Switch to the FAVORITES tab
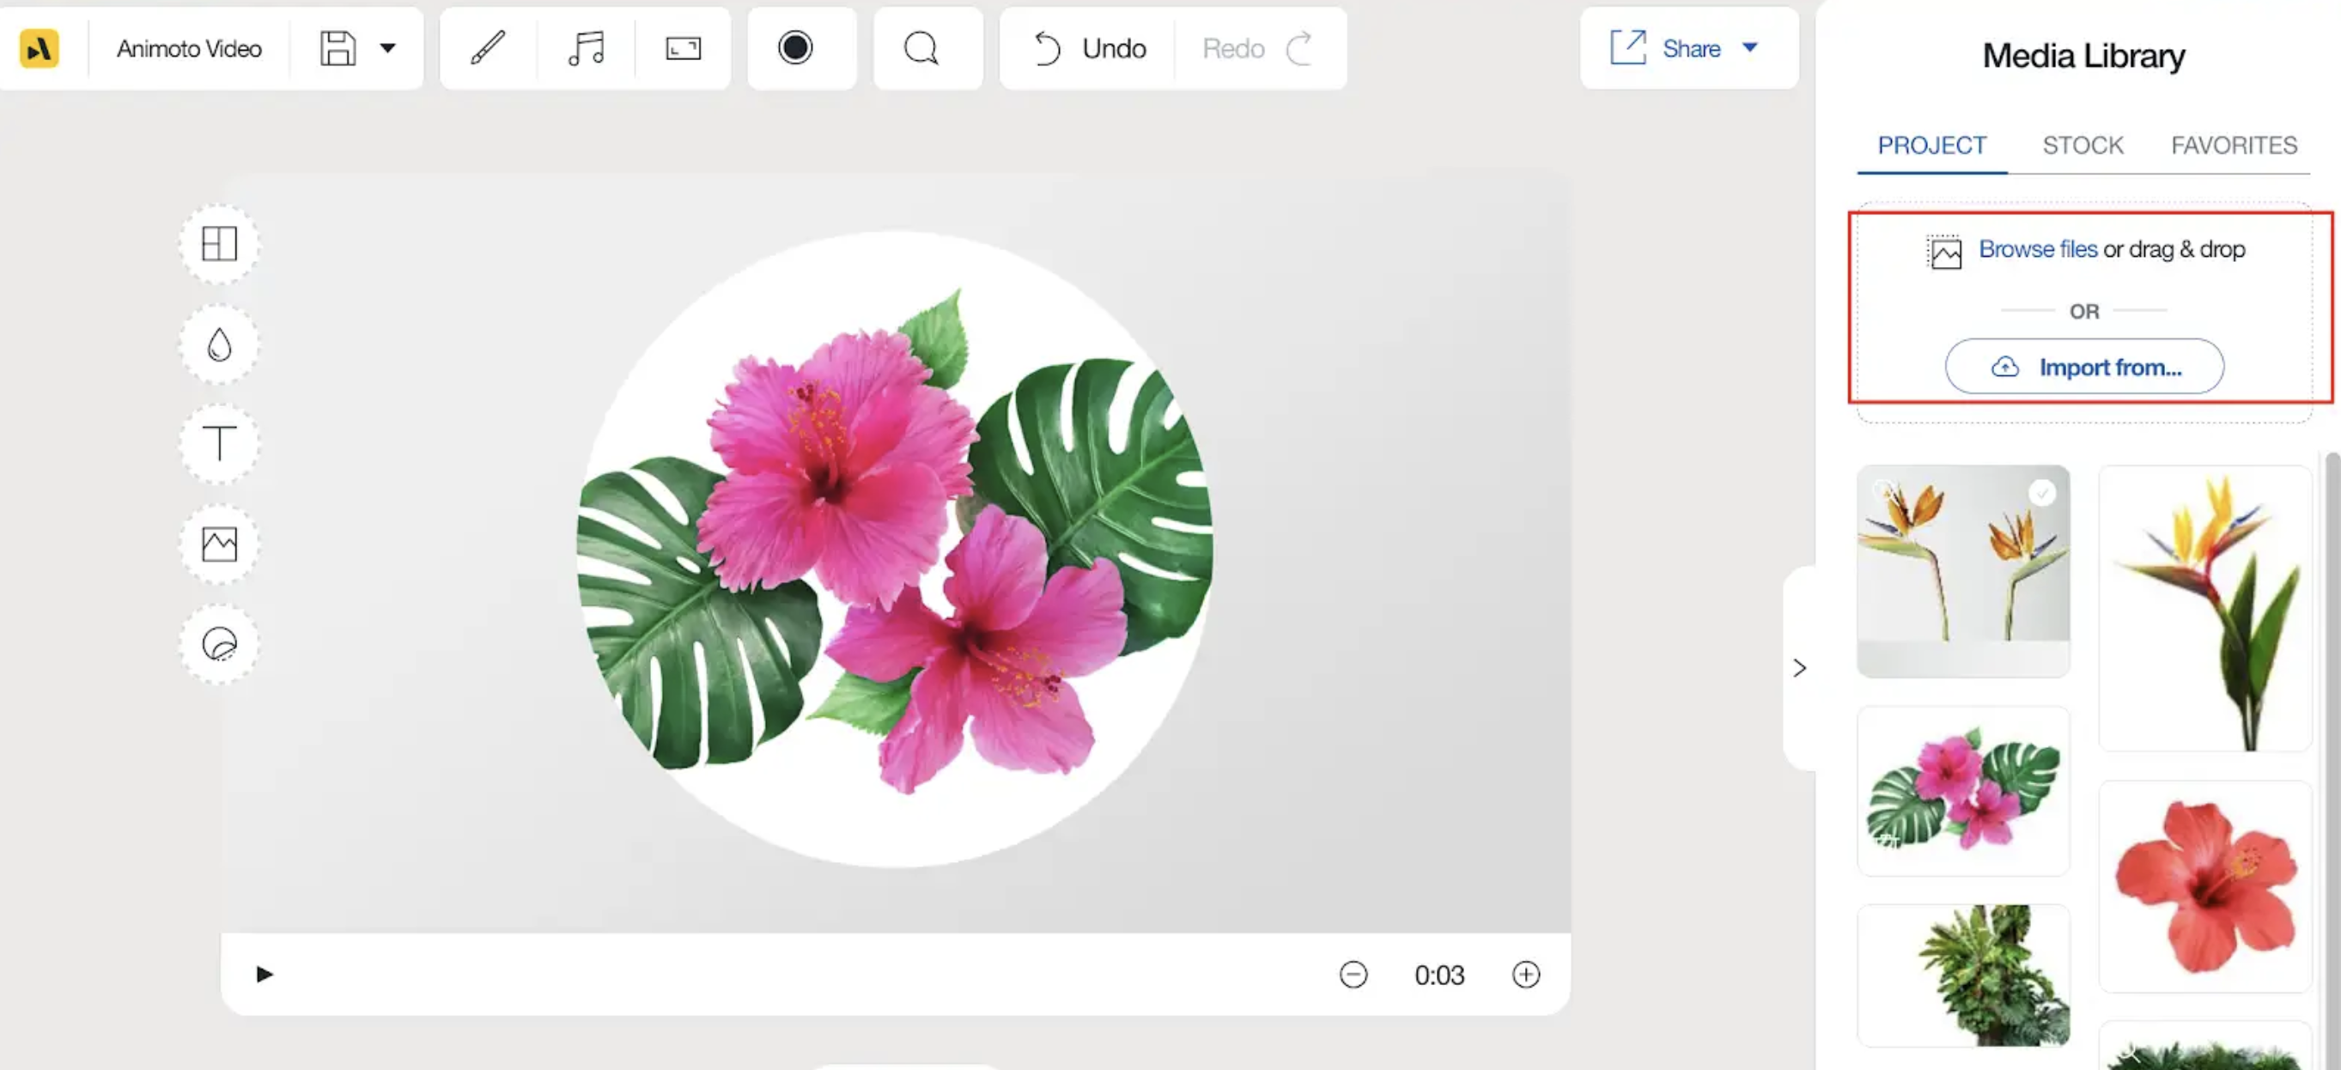2341x1070 pixels. 2234,145
